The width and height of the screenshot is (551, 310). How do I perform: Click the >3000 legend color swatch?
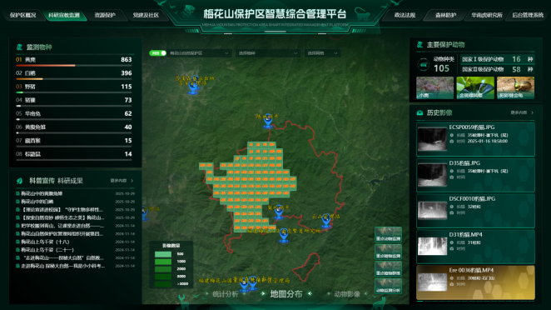click(x=163, y=284)
